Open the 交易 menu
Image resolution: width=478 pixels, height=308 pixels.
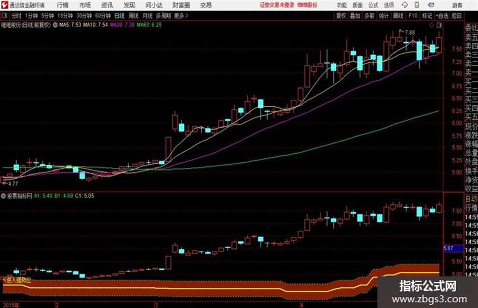206,5
